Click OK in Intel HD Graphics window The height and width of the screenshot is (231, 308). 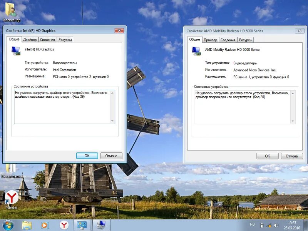[87, 156]
